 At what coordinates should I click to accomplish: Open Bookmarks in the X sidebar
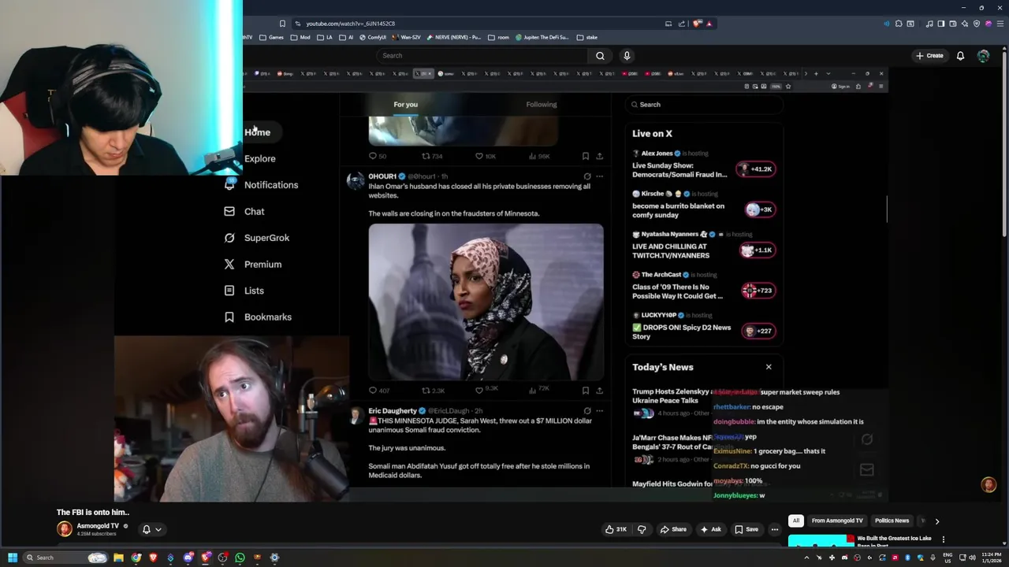(x=258, y=317)
